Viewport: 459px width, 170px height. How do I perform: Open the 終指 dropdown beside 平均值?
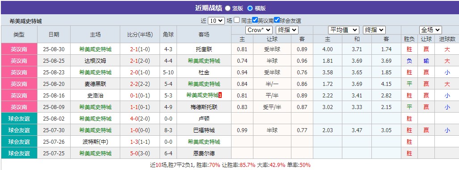pos(374,30)
